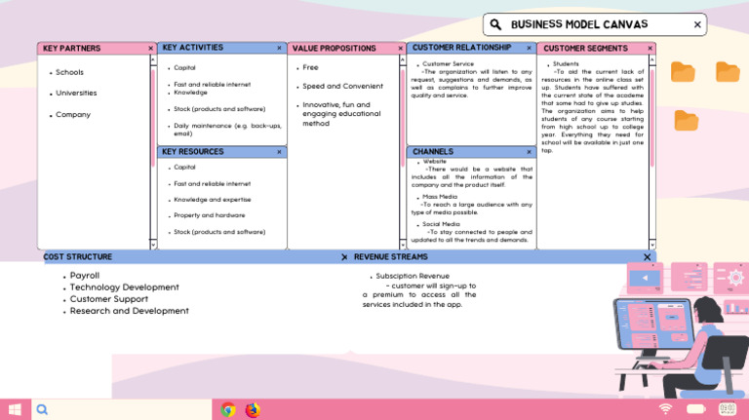Select the Customer Segments panel title
Viewport: 749px width, 420px height.
coord(585,48)
